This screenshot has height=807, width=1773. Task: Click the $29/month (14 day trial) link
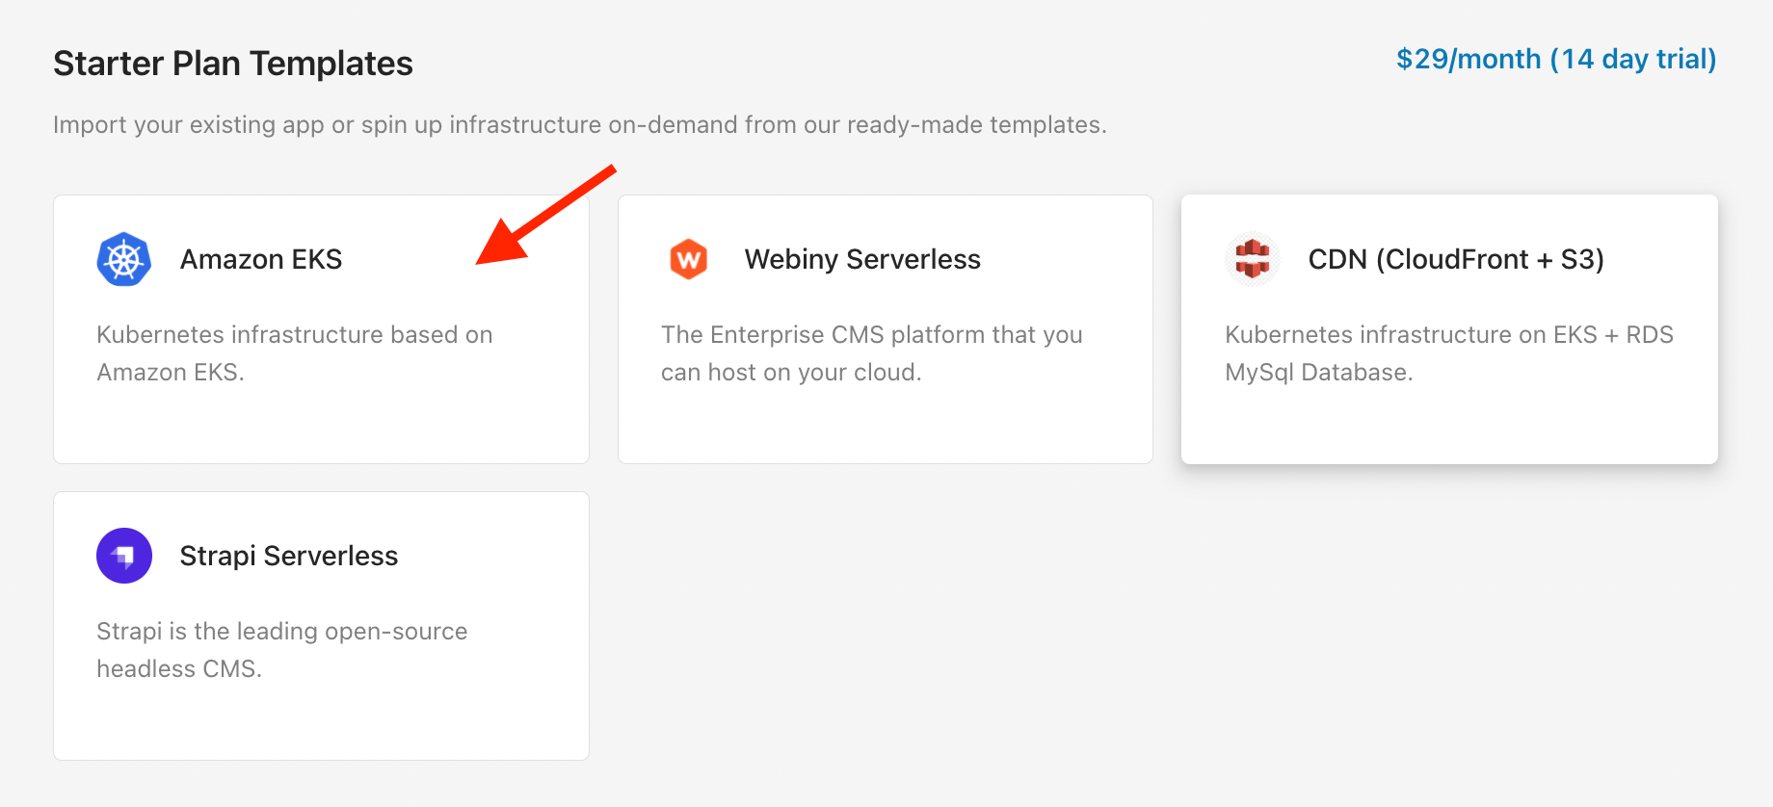pos(1556,59)
